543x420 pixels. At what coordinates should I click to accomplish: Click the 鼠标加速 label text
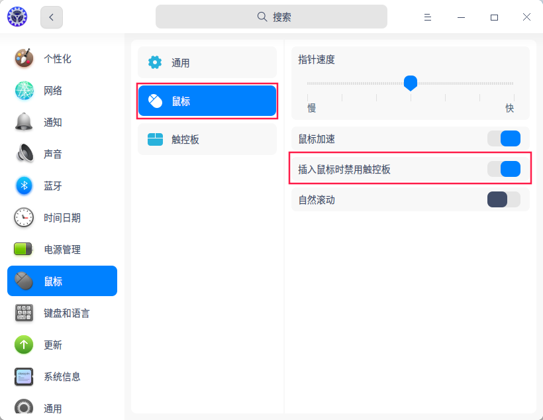coord(317,139)
